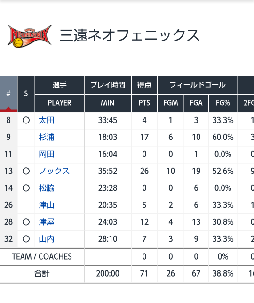Image resolution: width=254 pixels, height=303 pixels.
Task: Sort by the MIN column header
Action: 108,103
